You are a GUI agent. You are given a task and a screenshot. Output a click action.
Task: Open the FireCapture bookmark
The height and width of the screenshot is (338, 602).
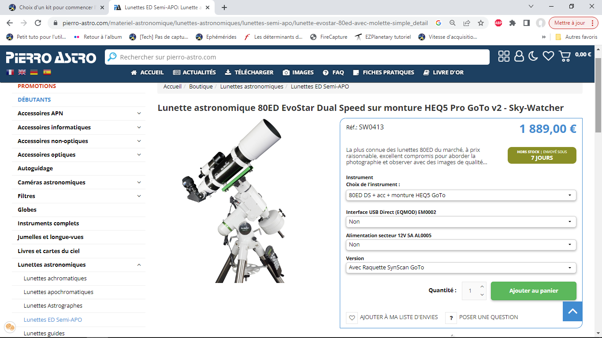pos(329,37)
